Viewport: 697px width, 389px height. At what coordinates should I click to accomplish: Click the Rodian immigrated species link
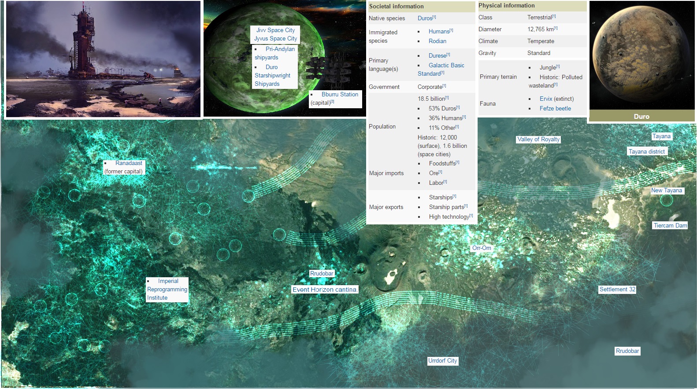[437, 41]
